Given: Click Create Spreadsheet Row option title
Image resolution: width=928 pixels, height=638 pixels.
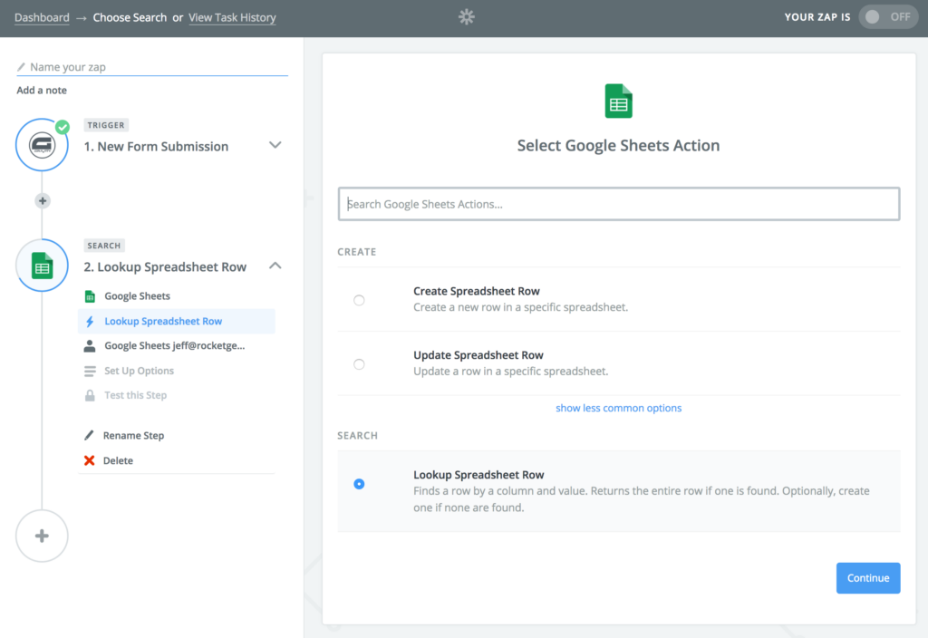Looking at the screenshot, I should [477, 291].
